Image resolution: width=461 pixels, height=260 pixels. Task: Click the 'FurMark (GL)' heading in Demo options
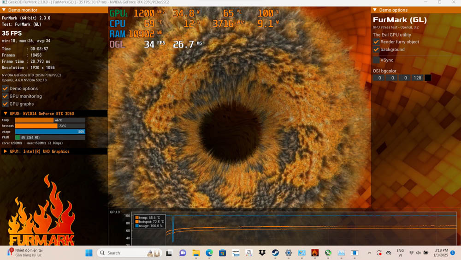[x=400, y=20]
